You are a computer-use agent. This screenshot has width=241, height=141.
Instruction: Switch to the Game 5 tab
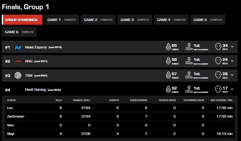coord(208,20)
